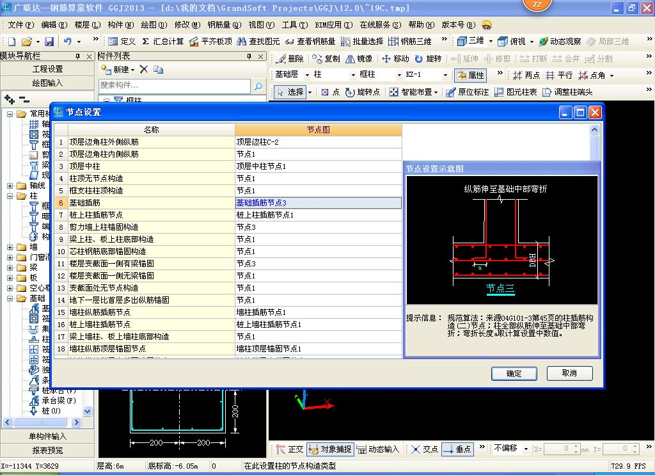Click the 移动 move tool

pos(395,58)
